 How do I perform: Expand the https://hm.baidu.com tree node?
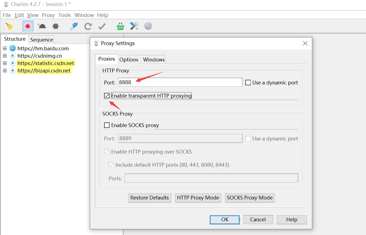(x=5, y=48)
